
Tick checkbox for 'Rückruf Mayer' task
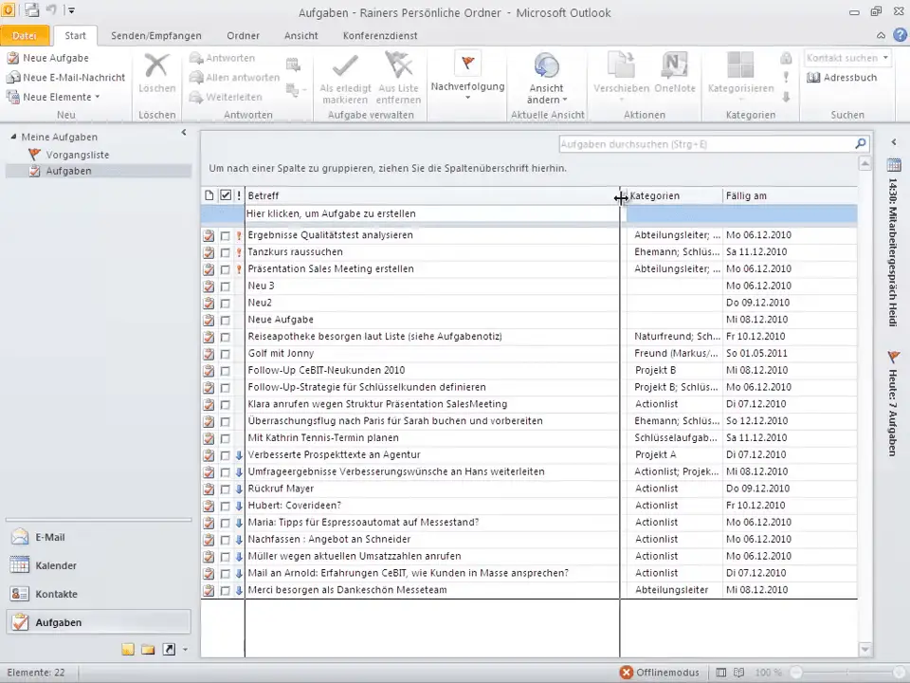click(x=225, y=489)
